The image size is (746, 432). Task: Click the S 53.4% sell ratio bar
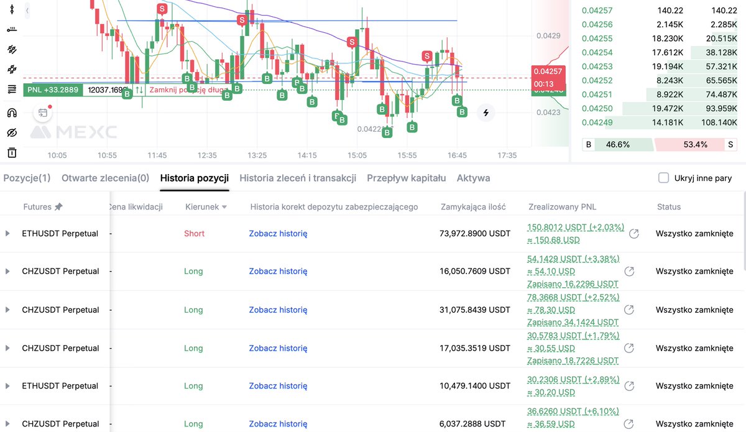(696, 144)
